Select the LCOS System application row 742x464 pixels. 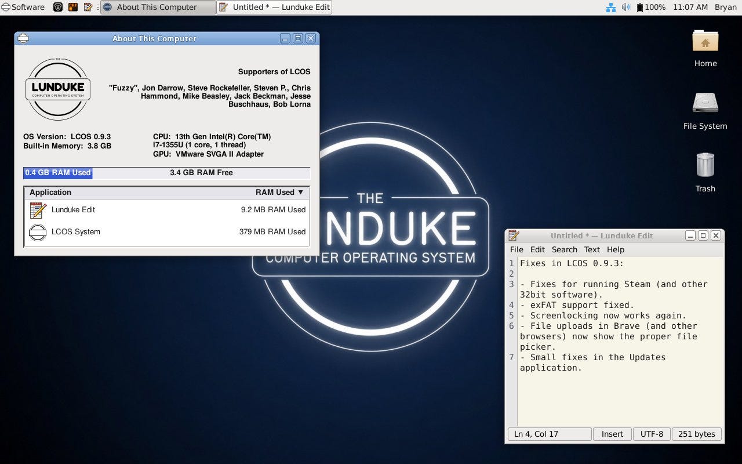[167, 232]
